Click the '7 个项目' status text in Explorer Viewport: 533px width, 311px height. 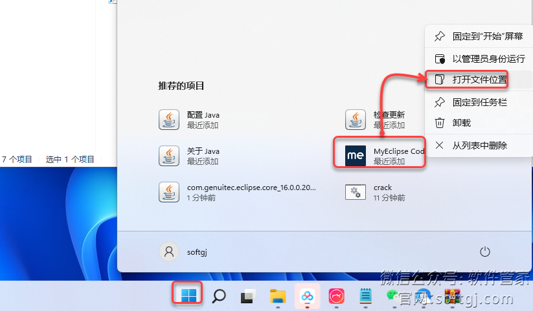(17, 159)
